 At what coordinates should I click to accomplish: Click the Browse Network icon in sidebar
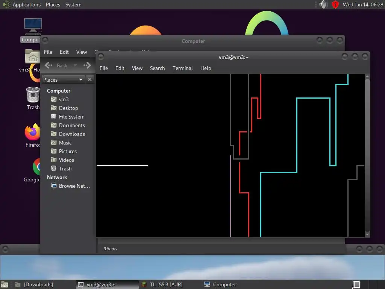click(53, 186)
